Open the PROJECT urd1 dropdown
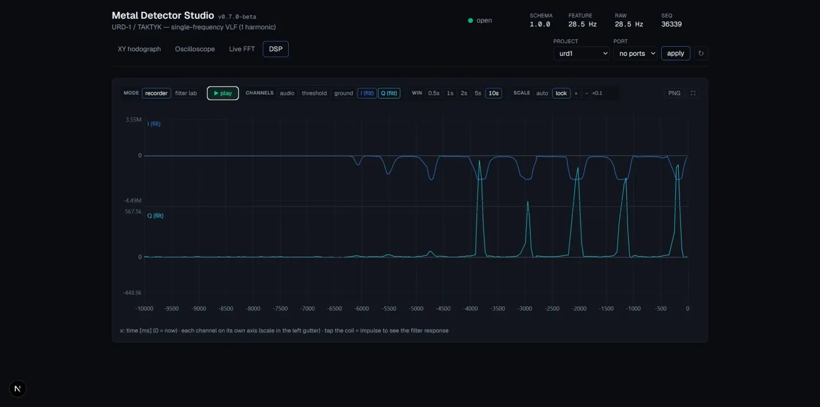The height and width of the screenshot is (407, 820). pyautogui.click(x=581, y=54)
